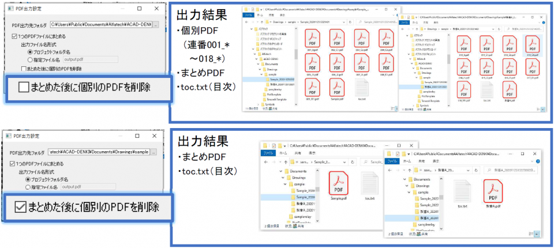This screenshot has height=248, width=554.
Task: Go up one folder in the 2-item Sample window
Action: click(x=286, y=162)
